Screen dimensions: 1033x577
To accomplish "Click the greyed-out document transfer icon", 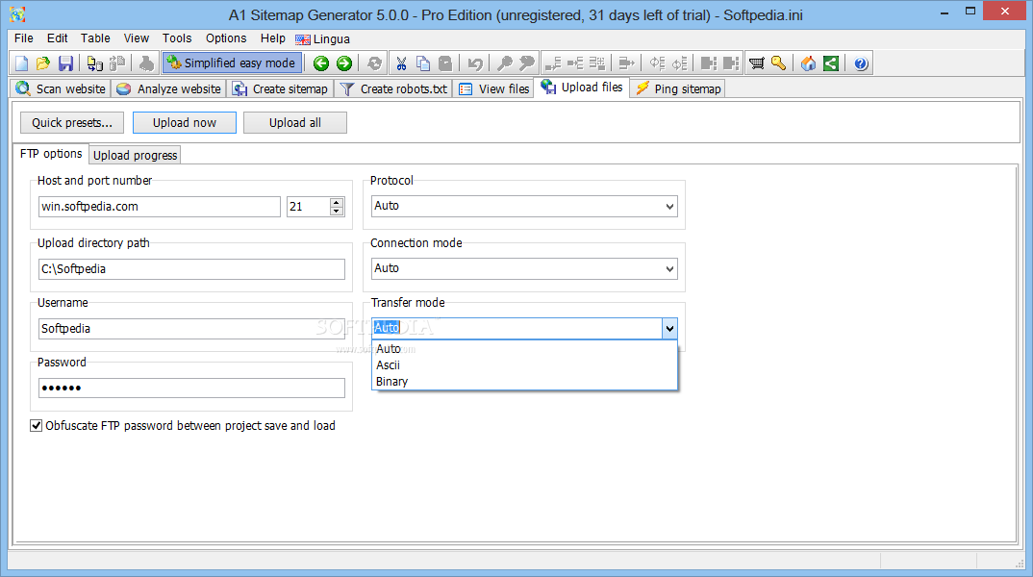I will (x=117, y=63).
